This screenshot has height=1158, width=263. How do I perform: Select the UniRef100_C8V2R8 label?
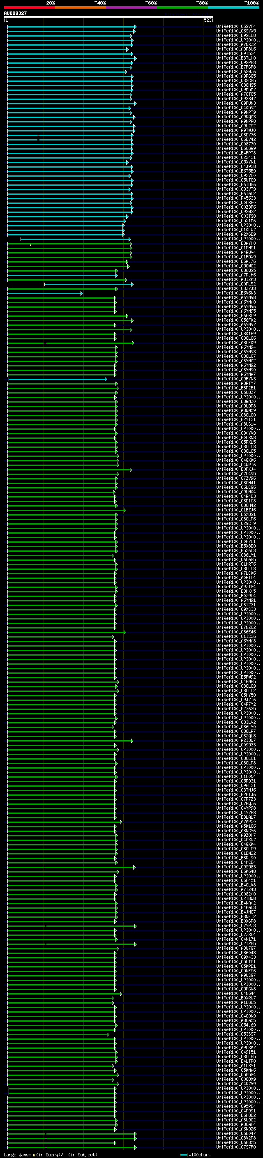click(x=235, y=1138)
